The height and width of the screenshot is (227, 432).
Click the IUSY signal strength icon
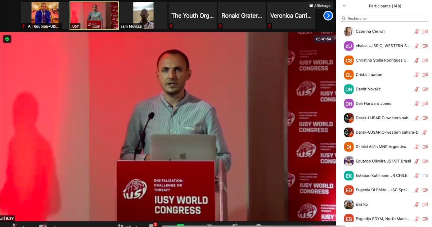[x=3, y=218]
